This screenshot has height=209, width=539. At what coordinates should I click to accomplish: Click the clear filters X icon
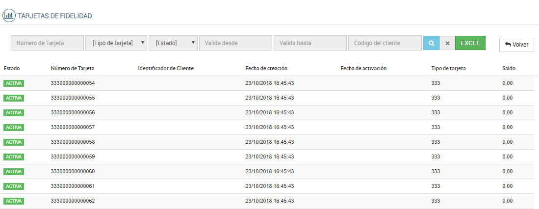447,43
